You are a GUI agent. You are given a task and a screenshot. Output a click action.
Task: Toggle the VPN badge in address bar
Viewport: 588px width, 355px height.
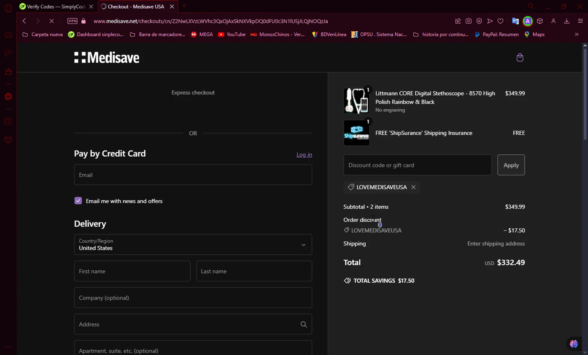[72, 21]
